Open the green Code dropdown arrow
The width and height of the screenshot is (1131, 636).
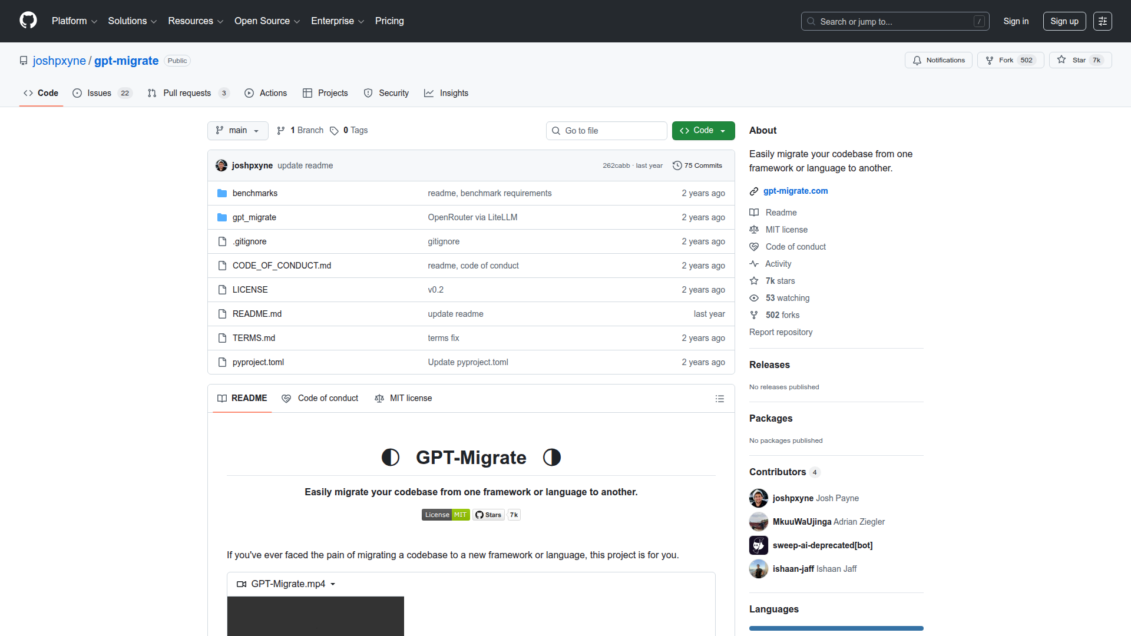click(x=722, y=130)
